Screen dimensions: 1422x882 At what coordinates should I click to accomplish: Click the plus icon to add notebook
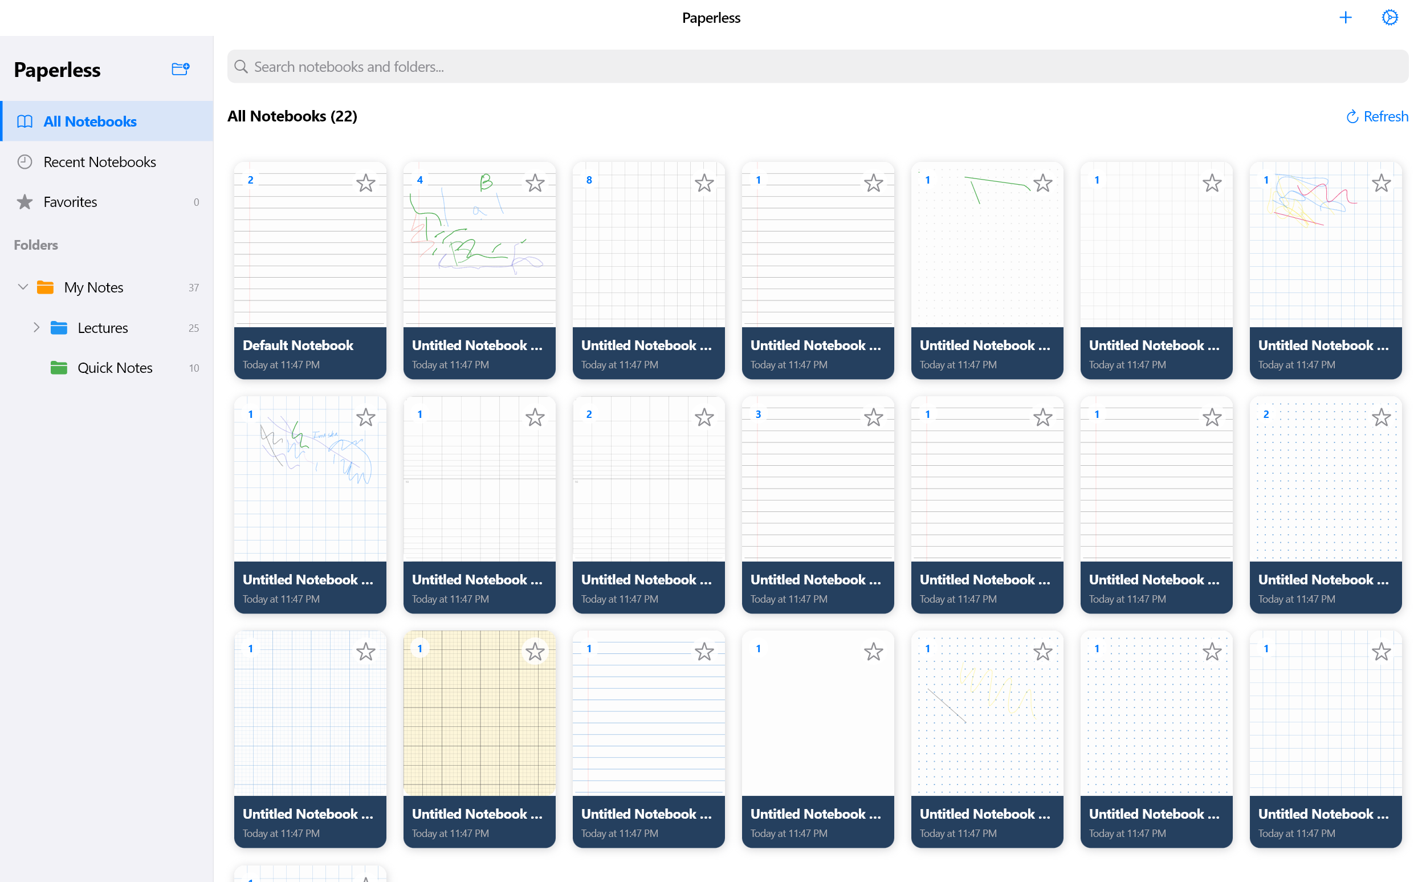pyautogui.click(x=1345, y=18)
